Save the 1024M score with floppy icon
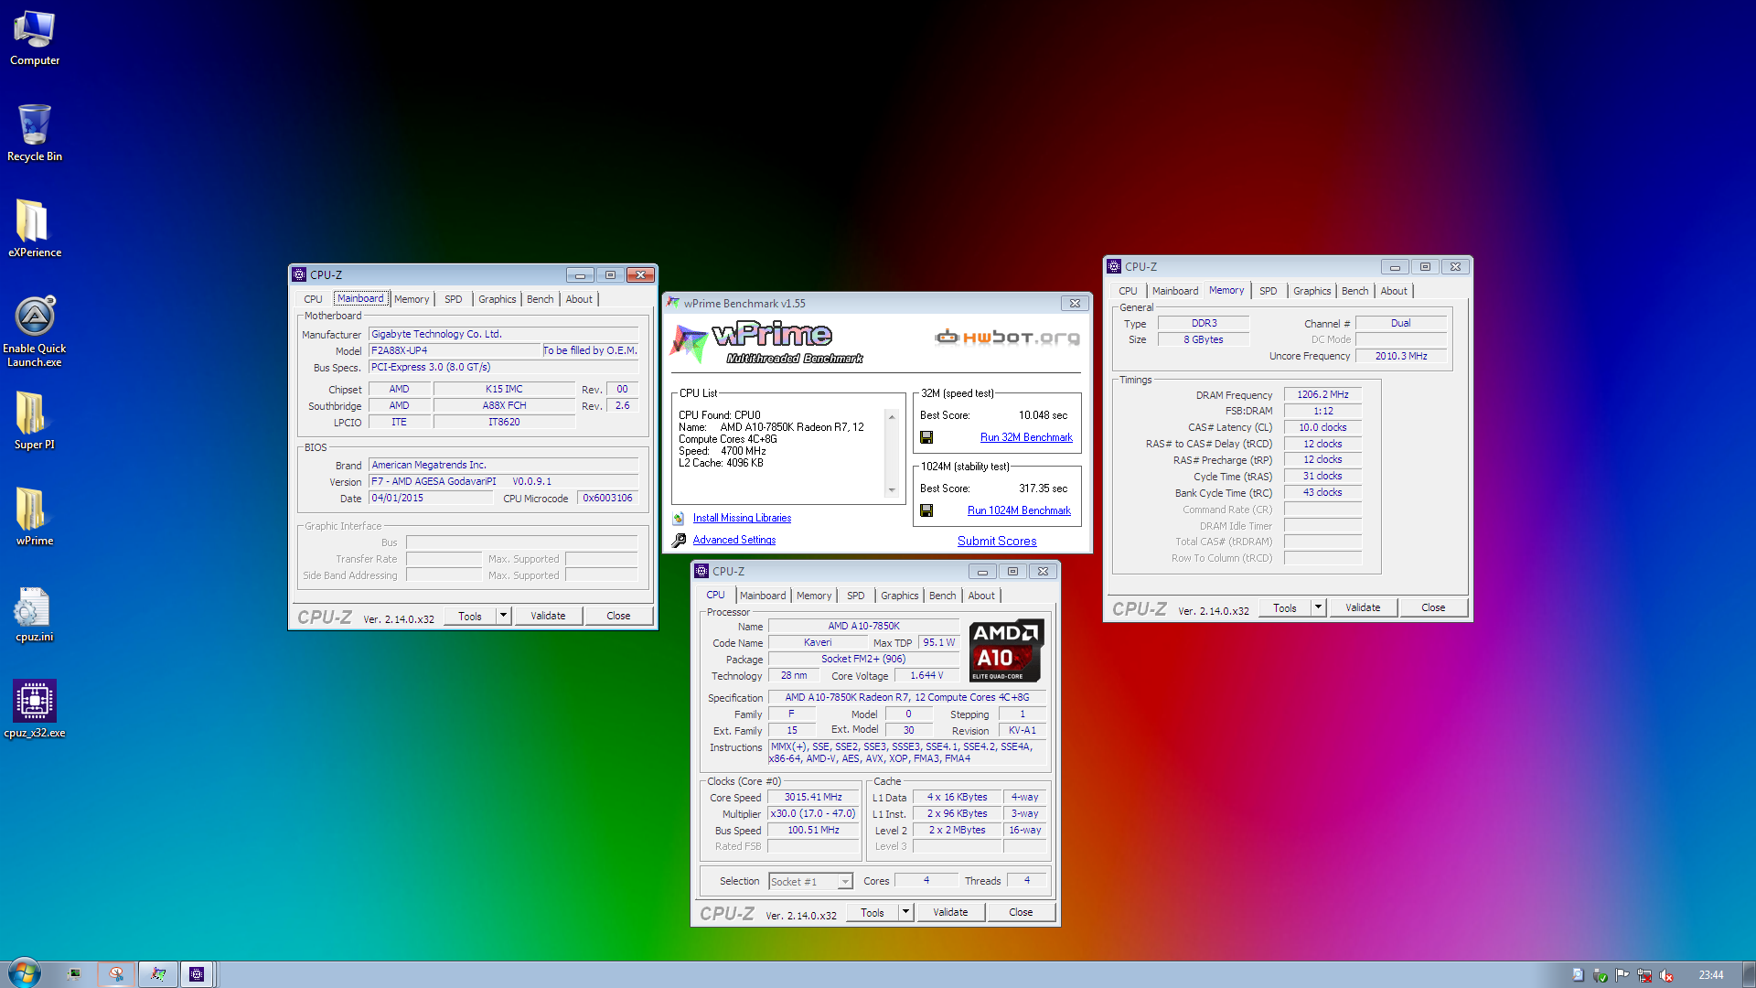The height and width of the screenshot is (988, 1756). [926, 510]
